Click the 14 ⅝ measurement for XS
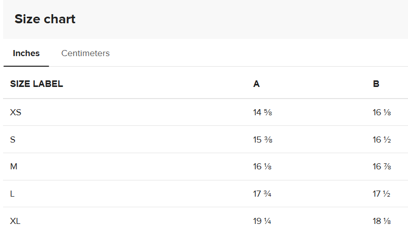The width and height of the screenshot is (408, 230). (x=262, y=112)
